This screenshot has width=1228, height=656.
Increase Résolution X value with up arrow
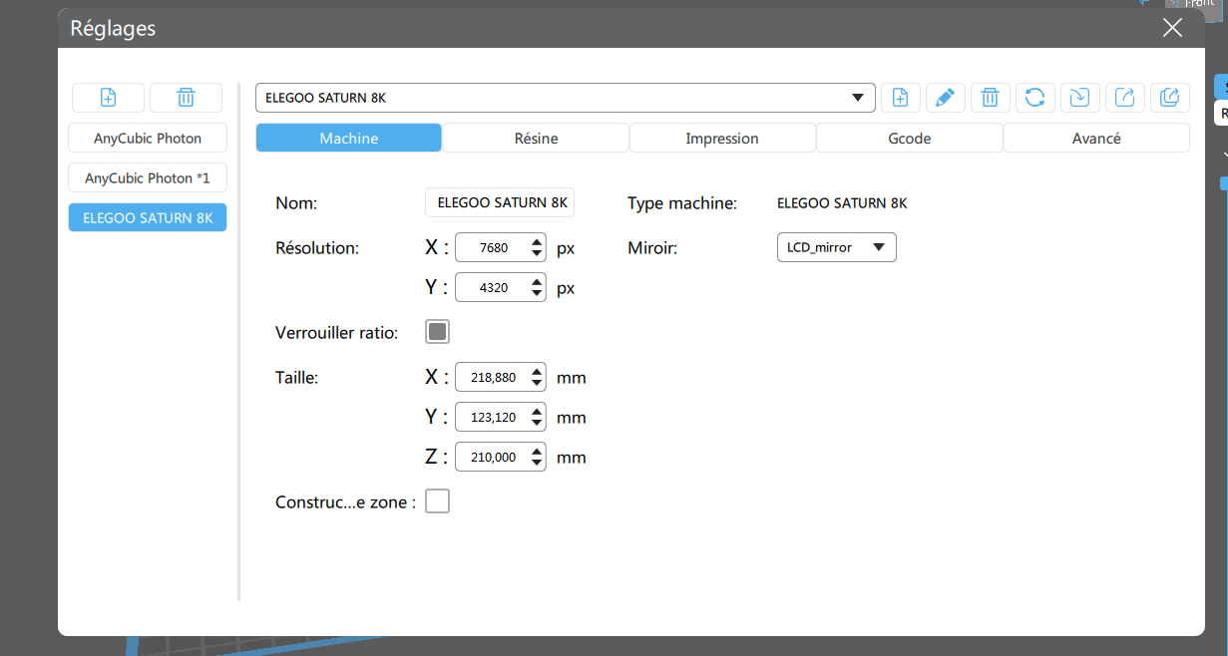pyautogui.click(x=538, y=241)
